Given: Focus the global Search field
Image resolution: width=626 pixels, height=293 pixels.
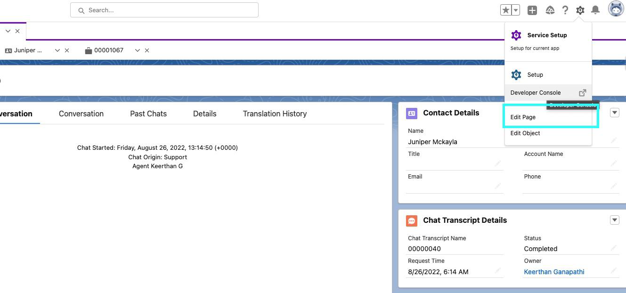Looking at the screenshot, I should 164,10.
